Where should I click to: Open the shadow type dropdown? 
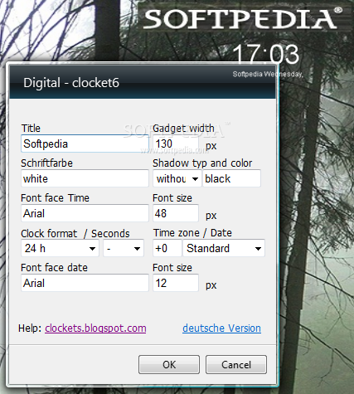pos(177,178)
